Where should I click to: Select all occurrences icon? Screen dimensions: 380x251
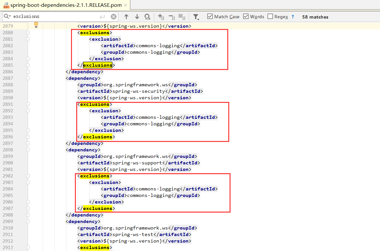click(182, 17)
